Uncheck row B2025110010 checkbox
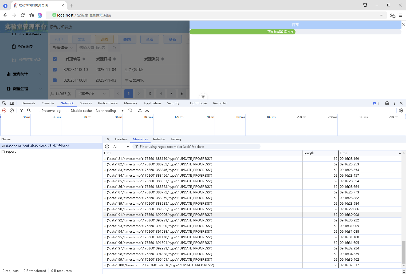 point(55,70)
